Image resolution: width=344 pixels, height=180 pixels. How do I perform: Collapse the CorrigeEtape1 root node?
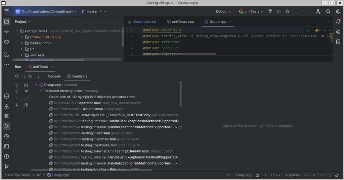click(17, 31)
